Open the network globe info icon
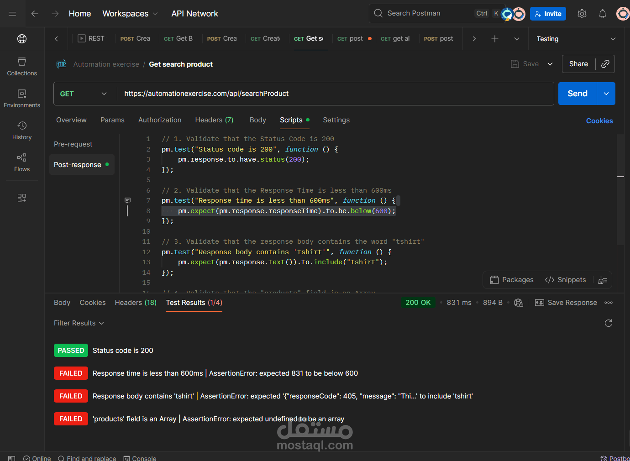The height and width of the screenshot is (461, 630). 519,303
